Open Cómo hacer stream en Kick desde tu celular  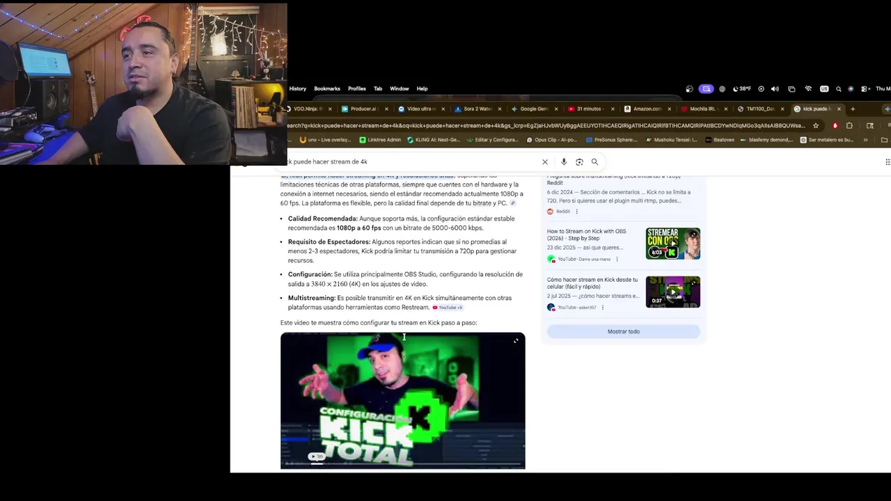tap(592, 283)
